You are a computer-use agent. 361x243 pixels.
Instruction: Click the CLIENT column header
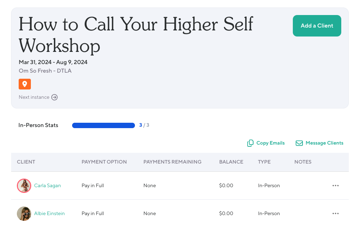tap(26, 162)
